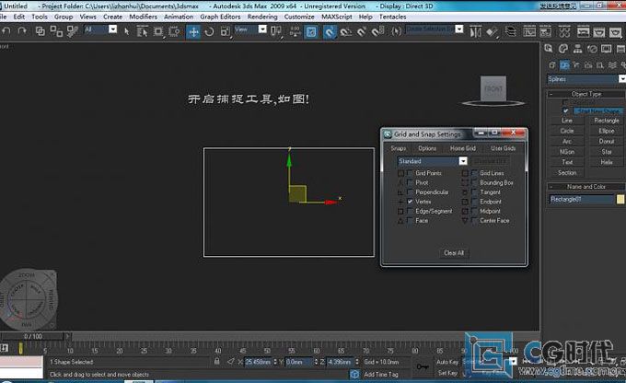This screenshot has width=626, height=383.
Task: Open the Modifiers menu
Action: coord(143,17)
